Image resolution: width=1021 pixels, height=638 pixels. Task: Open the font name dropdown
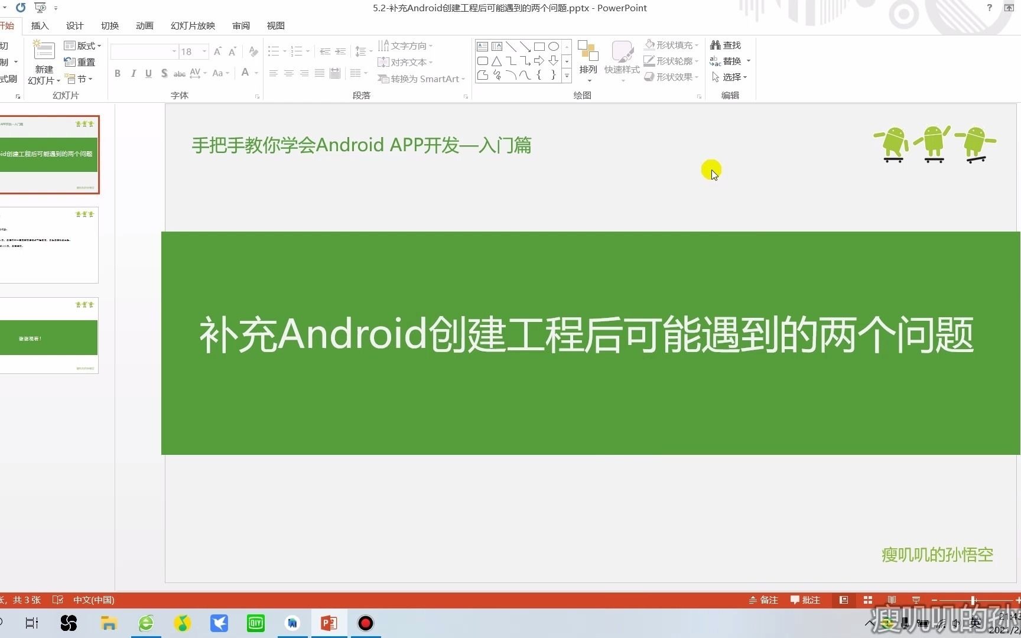174,52
